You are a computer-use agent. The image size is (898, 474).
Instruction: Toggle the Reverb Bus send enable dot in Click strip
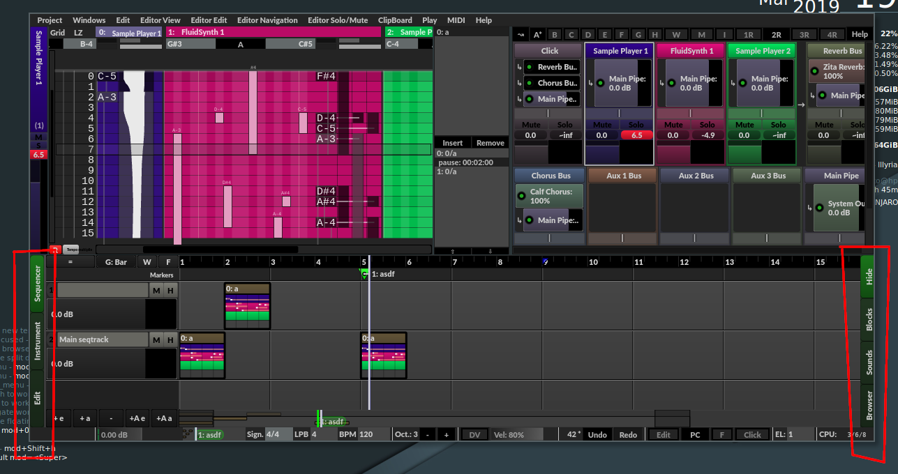coord(529,67)
